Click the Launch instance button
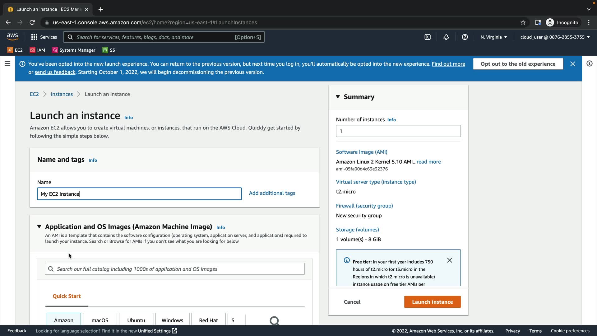 click(432, 302)
